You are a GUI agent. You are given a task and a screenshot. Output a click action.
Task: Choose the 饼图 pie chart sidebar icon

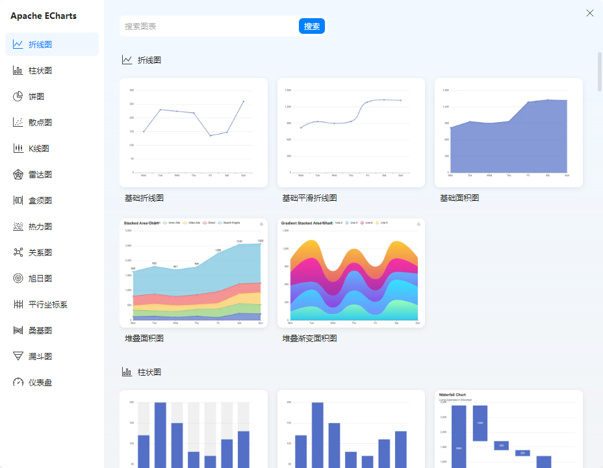click(18, 96)
